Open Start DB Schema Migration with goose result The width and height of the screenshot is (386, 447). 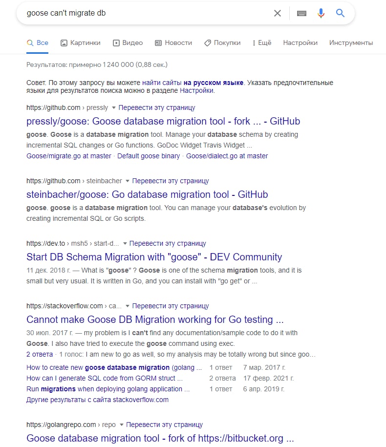pos(154,257)
